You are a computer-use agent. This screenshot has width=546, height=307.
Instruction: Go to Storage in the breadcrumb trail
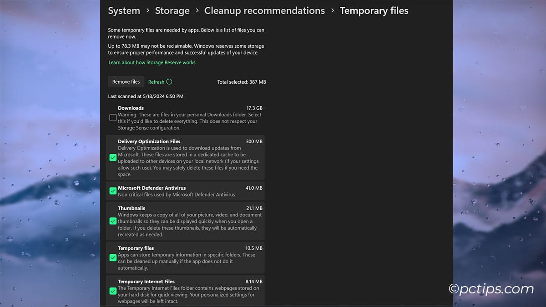pos(172,10)
